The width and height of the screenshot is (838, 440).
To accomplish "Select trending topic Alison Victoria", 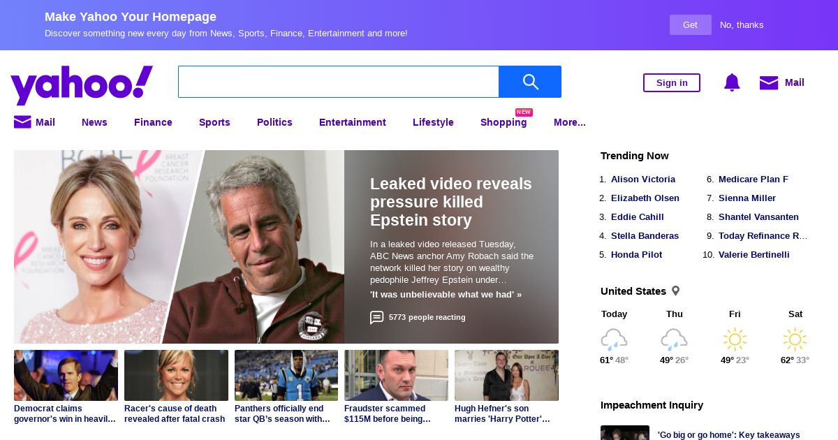I will (643, 179).
